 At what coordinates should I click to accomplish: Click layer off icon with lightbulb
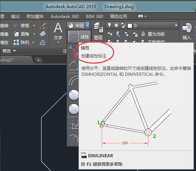[110, 34]
